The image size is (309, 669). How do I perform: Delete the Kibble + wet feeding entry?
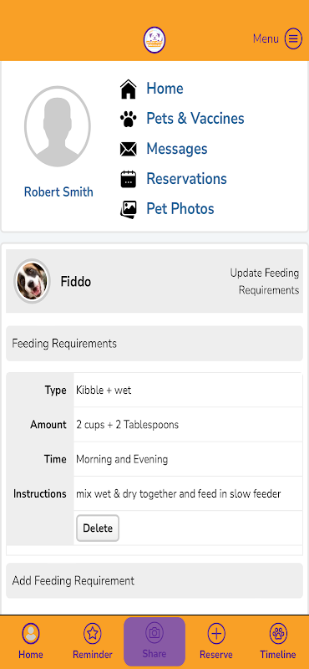98,529
